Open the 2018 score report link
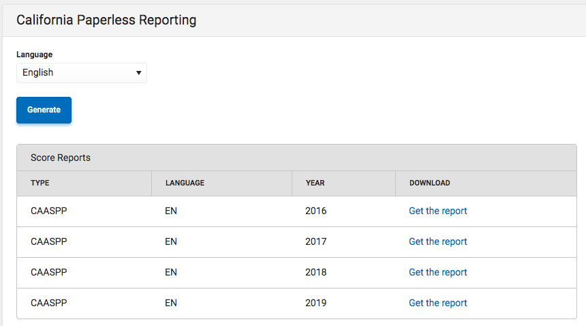This screenshot has width=586, height=326. [437, 272]
